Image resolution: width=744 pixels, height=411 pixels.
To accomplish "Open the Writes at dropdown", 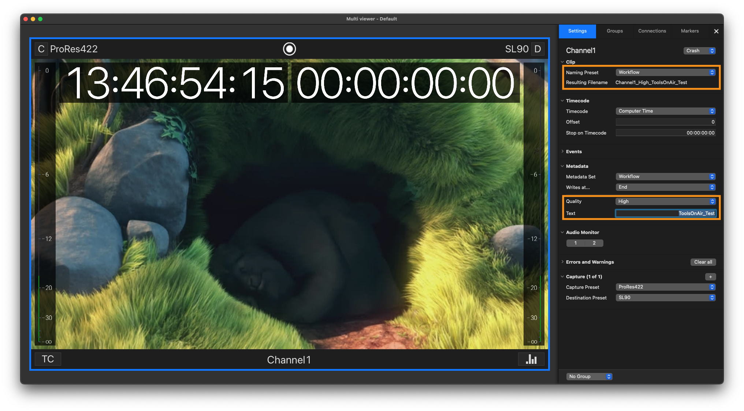I will click(x=665, y=187).
